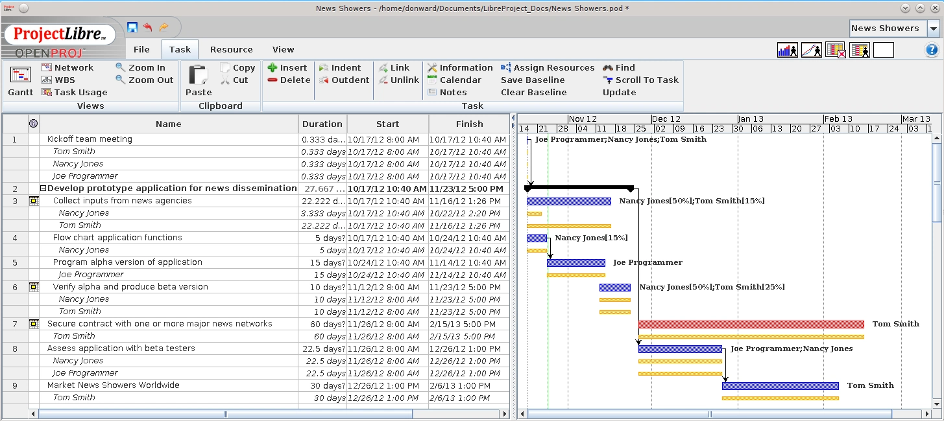944x421 pixels.
Task: Collapse the Develop prototype application summary task
Action: click(x=43, y=188)
